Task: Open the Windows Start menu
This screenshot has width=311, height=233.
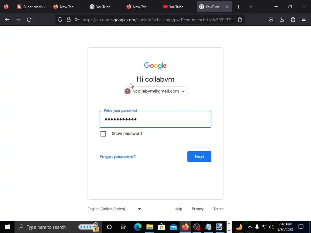Action: point(7,227)
